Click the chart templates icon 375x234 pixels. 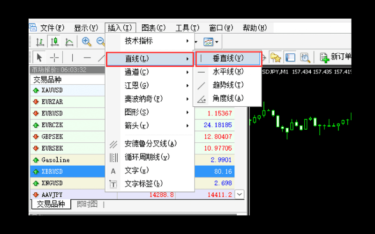[x=208, y=42]
